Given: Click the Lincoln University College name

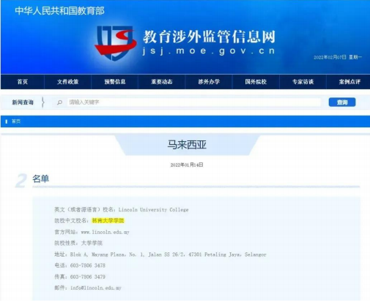Looking at the screenshot, I should pyautogui.click(x=153, y=210).
